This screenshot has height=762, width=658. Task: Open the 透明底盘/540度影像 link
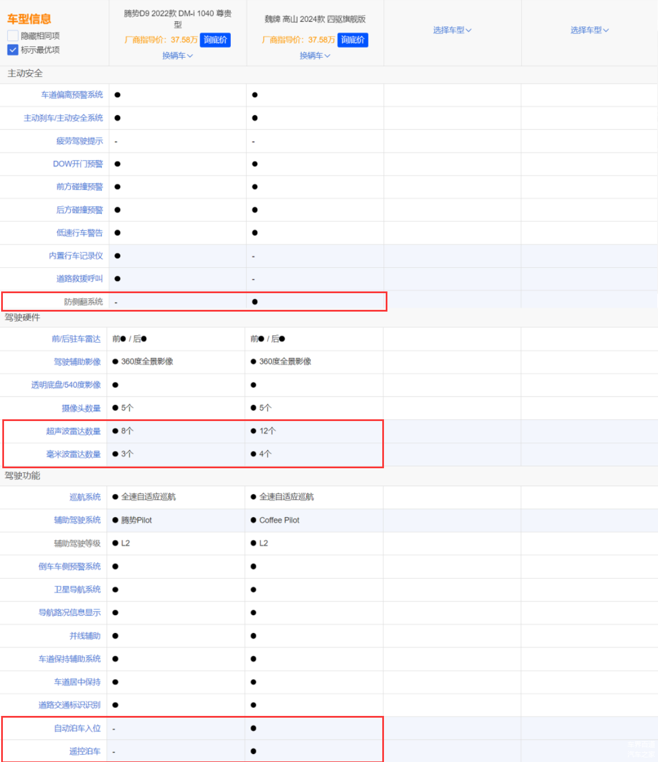[66, 385]
